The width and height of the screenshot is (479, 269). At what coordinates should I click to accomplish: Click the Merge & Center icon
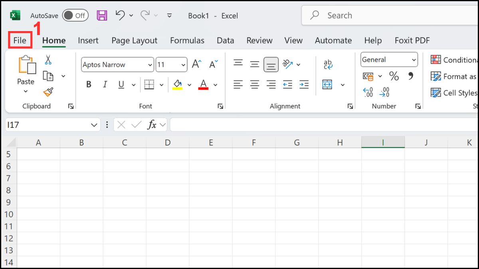click(328, 84)
